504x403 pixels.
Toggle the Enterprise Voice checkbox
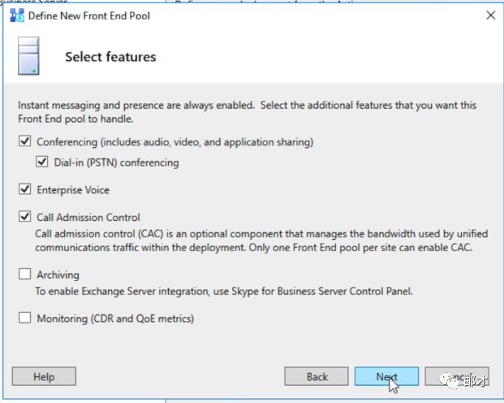[24, 190]
